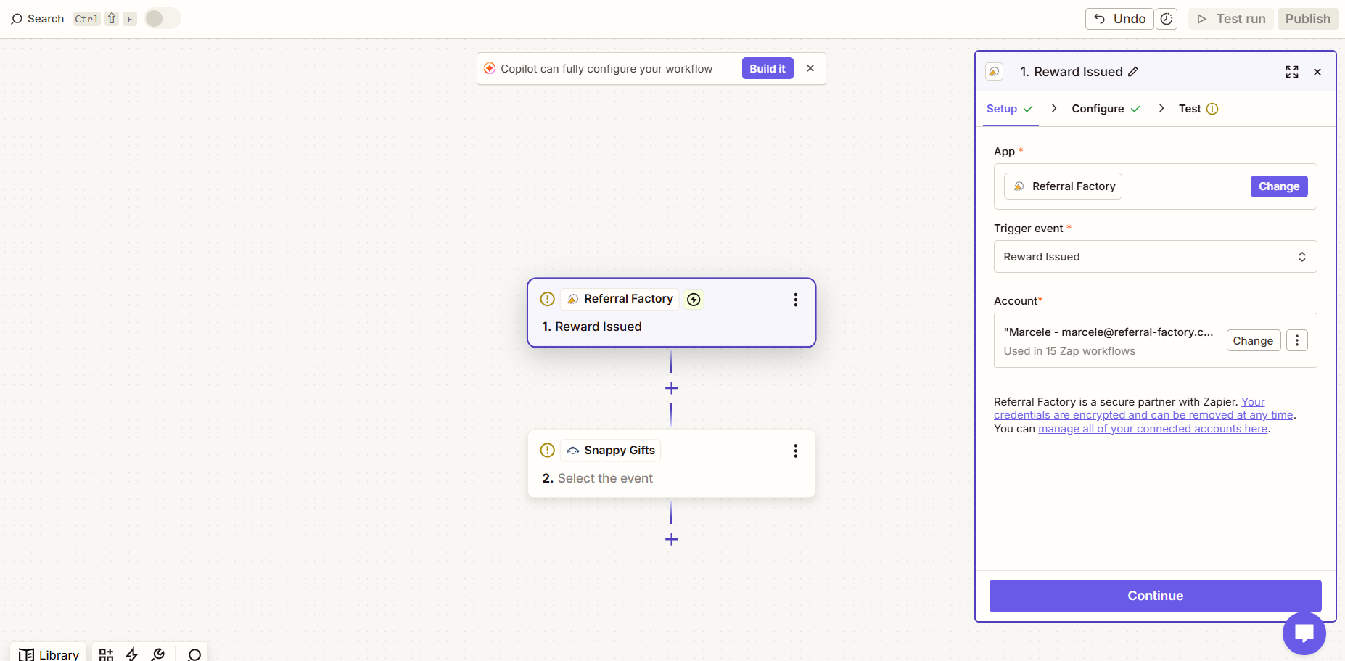This screenshot has width=1345, height=661.
Task: Add a step after Snappy Gifts
Action: pyautogui.click(x=672, y=539)
